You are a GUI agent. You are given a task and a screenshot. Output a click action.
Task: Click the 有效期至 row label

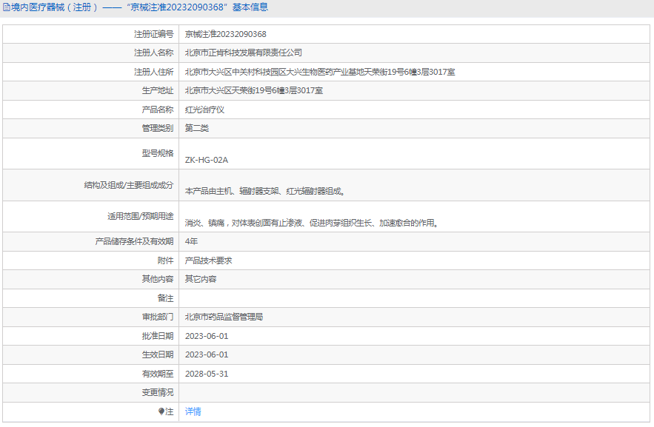click(158, 374)
